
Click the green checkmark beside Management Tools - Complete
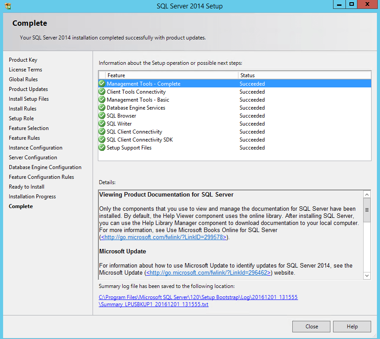[102, 83]
